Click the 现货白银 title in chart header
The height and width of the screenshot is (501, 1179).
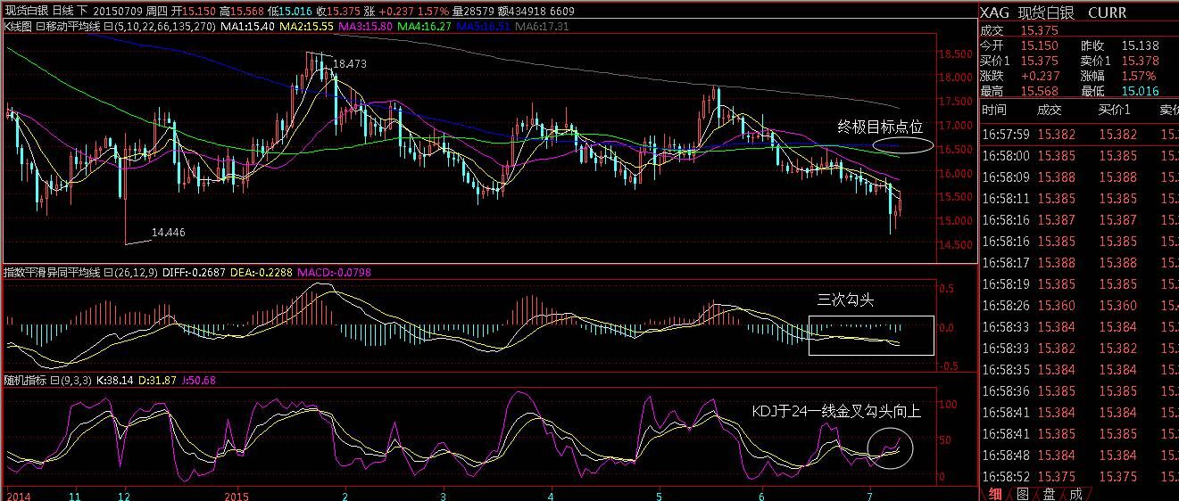[25, 12]
